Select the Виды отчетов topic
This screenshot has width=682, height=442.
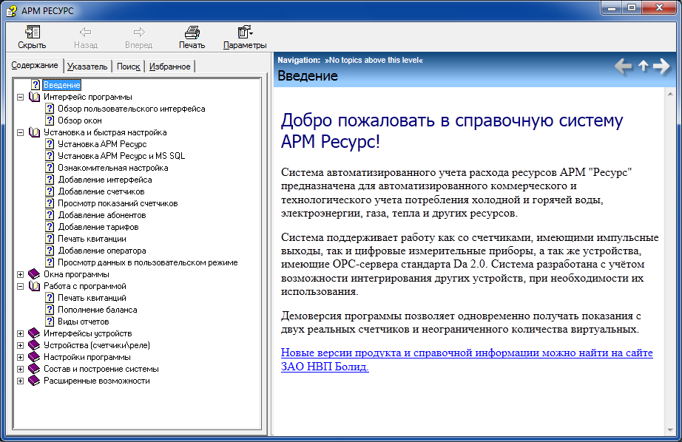pyautogui.click(x=83, y=322)
